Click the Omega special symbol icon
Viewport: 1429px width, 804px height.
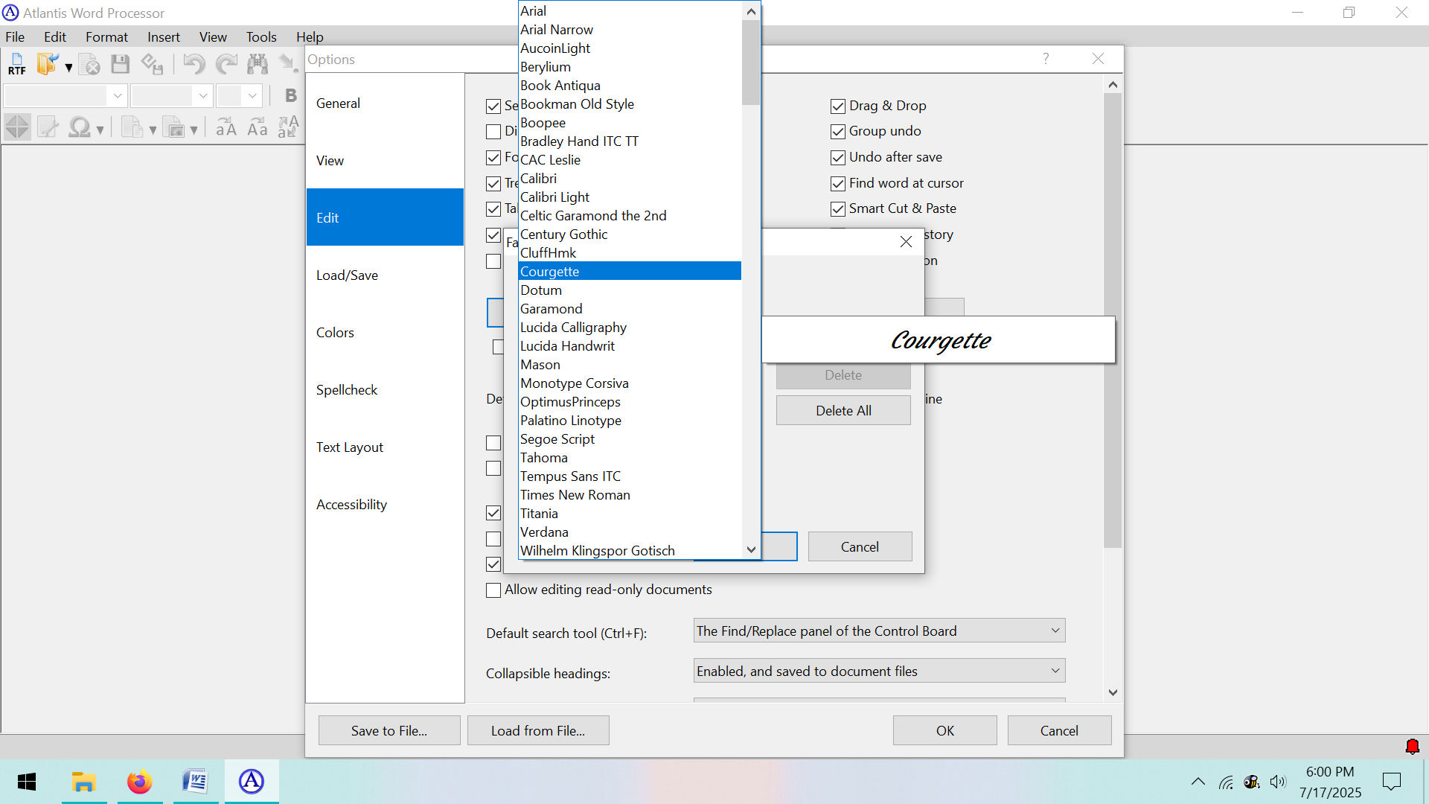79,127
